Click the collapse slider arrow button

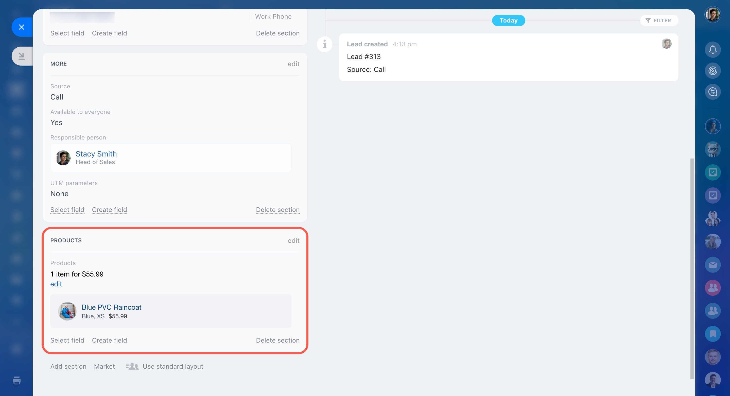click(22, 56)
